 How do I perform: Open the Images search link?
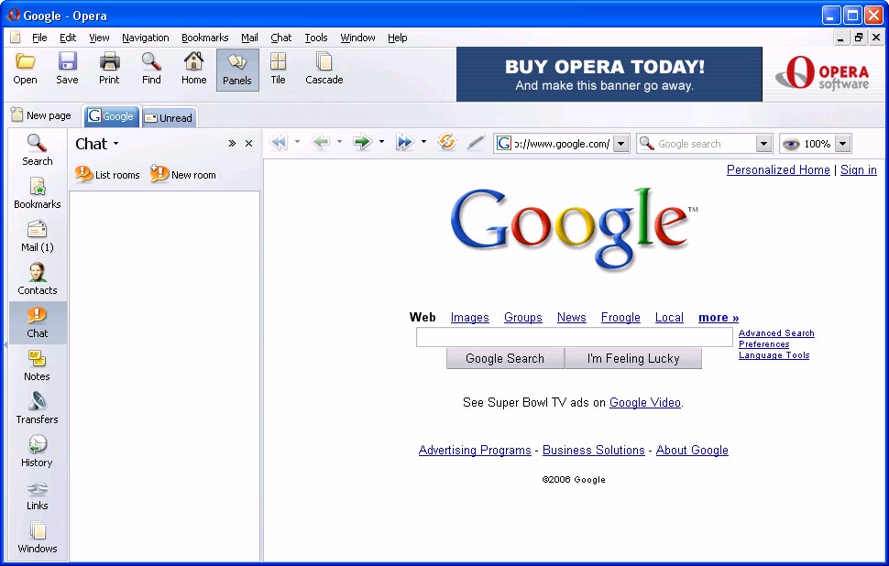(x=469, y=317)
